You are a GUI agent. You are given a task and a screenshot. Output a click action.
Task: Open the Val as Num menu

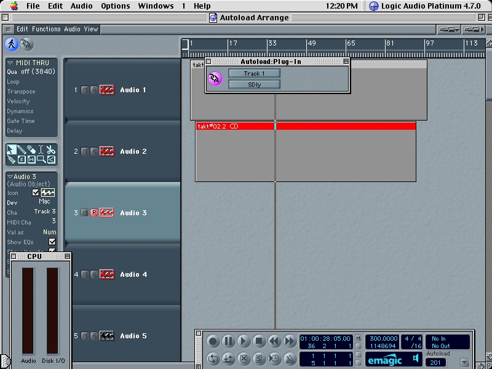[50, 232]
